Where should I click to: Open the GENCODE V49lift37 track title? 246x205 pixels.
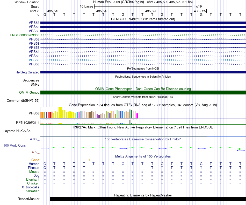pos(143,19)
